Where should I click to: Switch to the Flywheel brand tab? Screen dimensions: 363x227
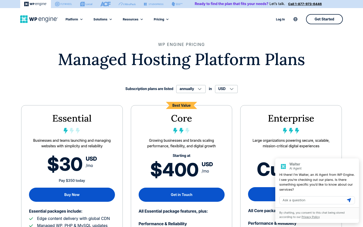(64, 4)
